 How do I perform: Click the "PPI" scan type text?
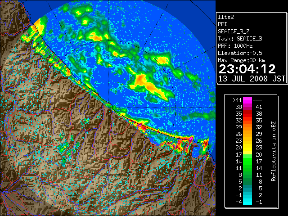[x=222, y=24]
